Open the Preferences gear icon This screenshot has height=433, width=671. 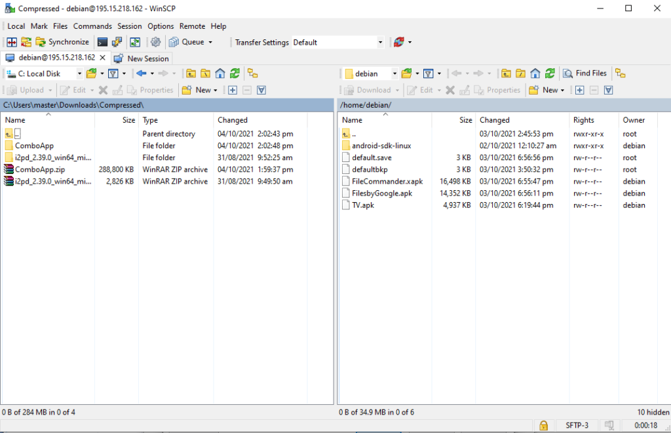(x=156, y=42)
